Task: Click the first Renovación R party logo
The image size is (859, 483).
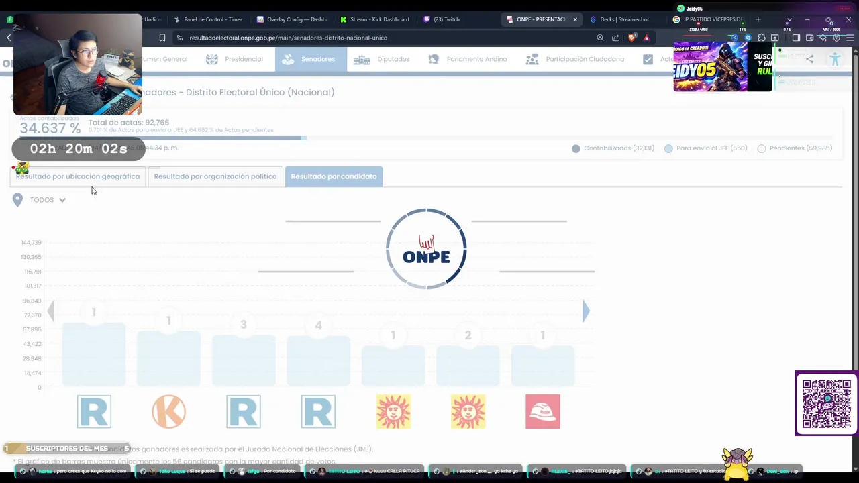Action: point(94,411)
